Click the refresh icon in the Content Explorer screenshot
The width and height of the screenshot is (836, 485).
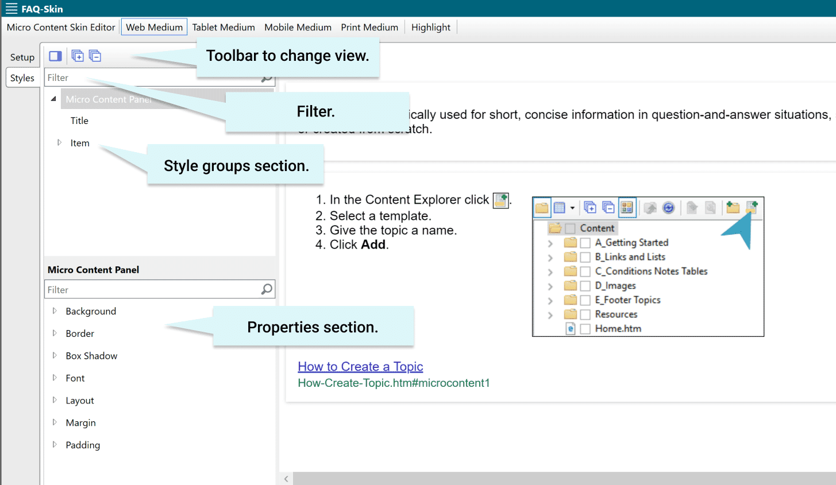[669, 207]
